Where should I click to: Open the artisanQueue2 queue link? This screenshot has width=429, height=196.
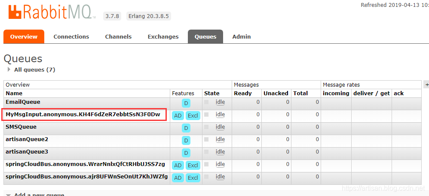click(27, 139)
